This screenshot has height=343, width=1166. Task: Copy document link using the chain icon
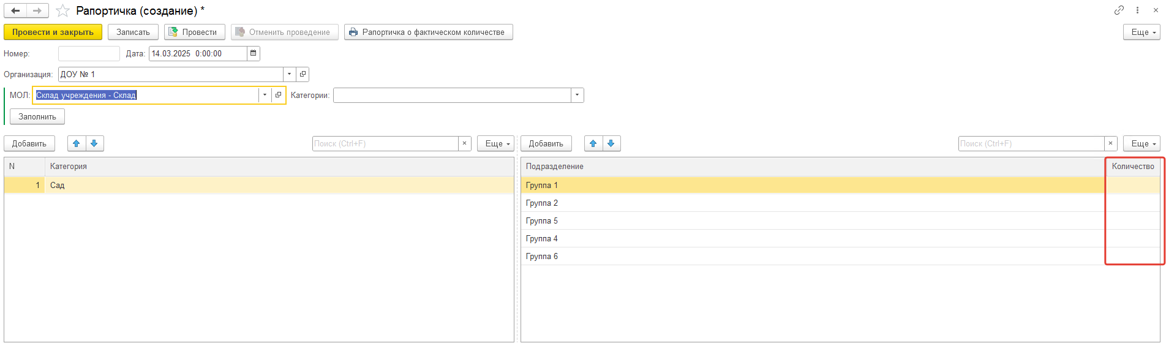[1119, 10]
